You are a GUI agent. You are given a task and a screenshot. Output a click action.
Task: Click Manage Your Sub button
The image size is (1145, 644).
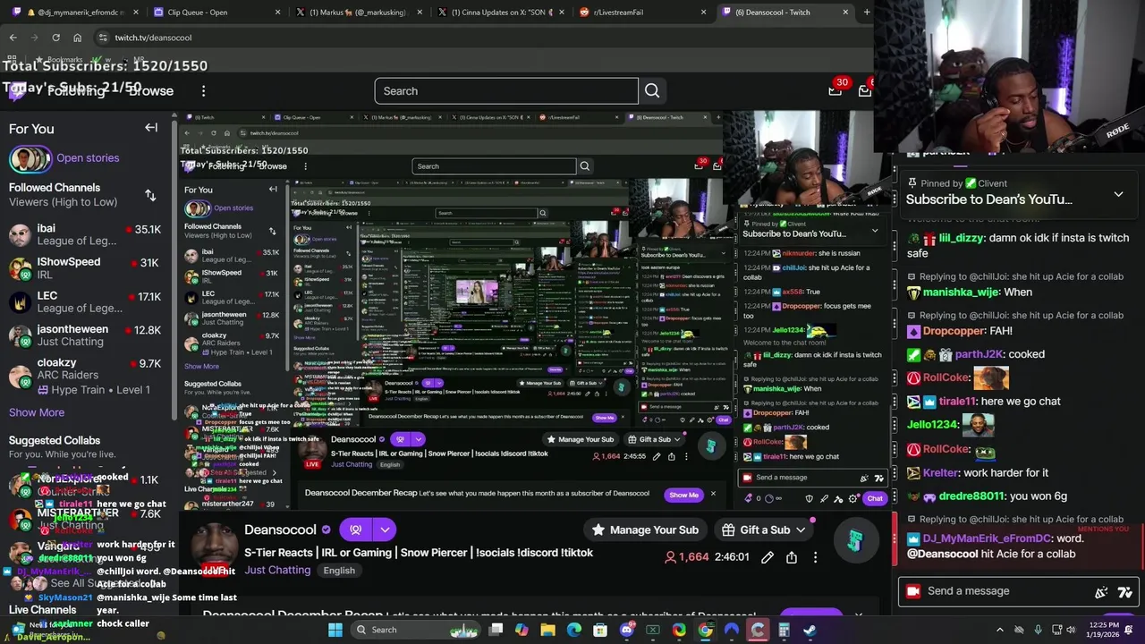tap(645, 530)
